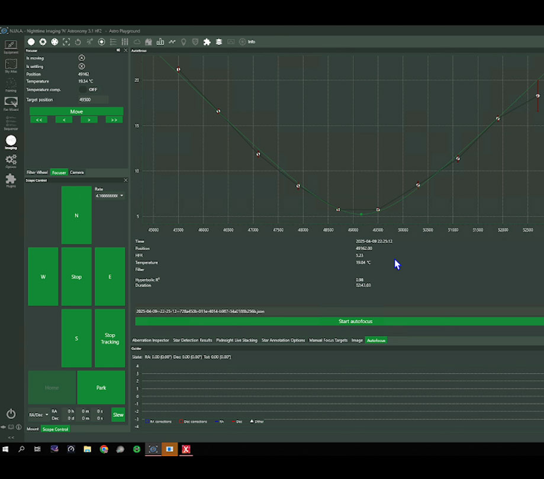Image resolution: width=544 pixels, height=479 pixels.
Task: Click the plate solve crosshair toolbar icon
Action: click(66, 42)
